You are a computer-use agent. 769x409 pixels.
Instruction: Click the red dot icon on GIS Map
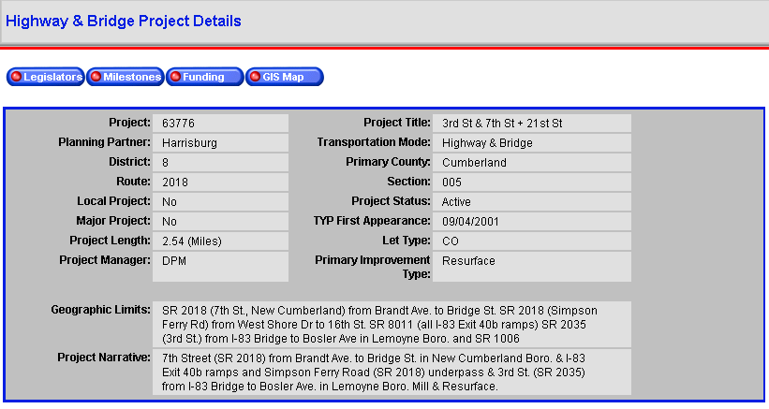255,77
